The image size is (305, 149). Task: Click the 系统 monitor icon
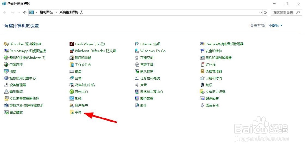pos(72,99)
